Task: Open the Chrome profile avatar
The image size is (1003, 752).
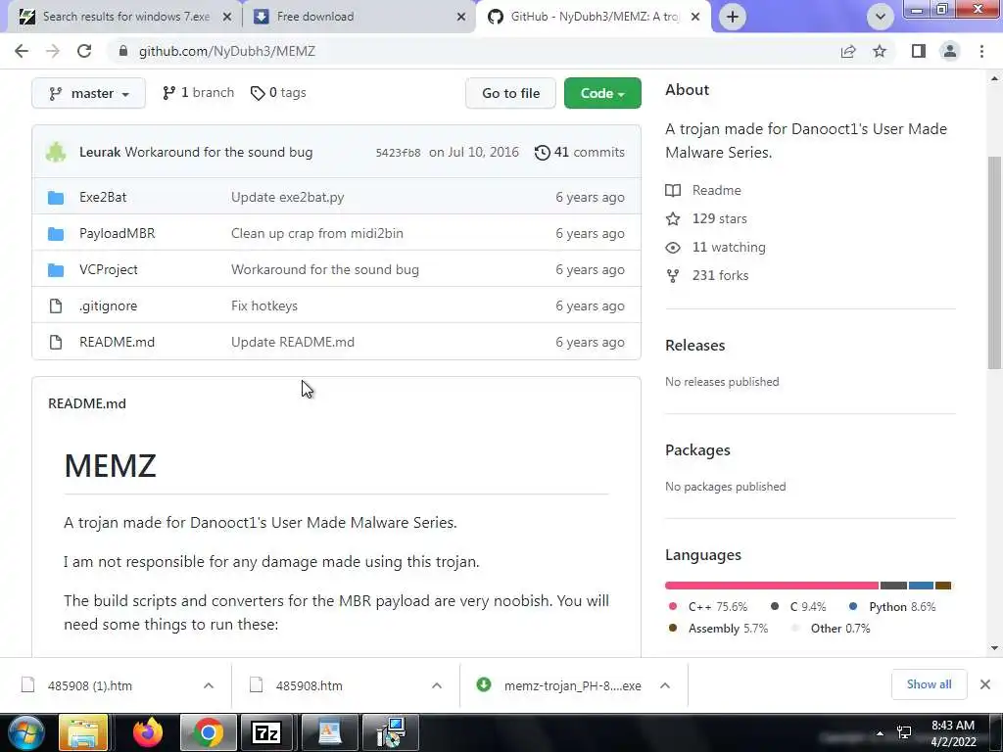Action: click(950, 51)
